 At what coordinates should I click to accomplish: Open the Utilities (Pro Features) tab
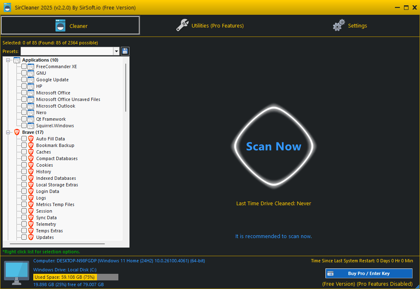point(210,25)
